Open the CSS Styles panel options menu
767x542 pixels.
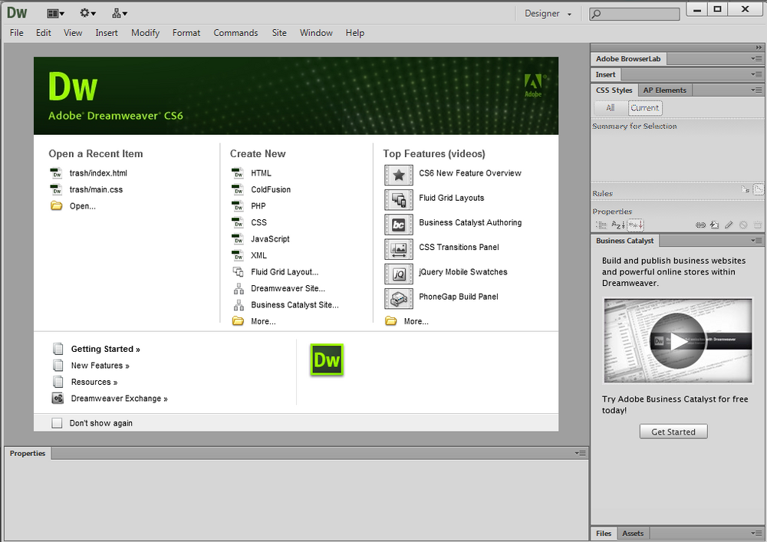click(756, 90)
